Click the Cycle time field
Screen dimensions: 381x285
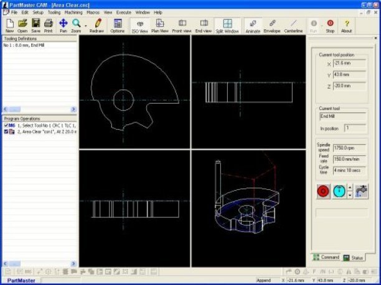click(349, 170)
